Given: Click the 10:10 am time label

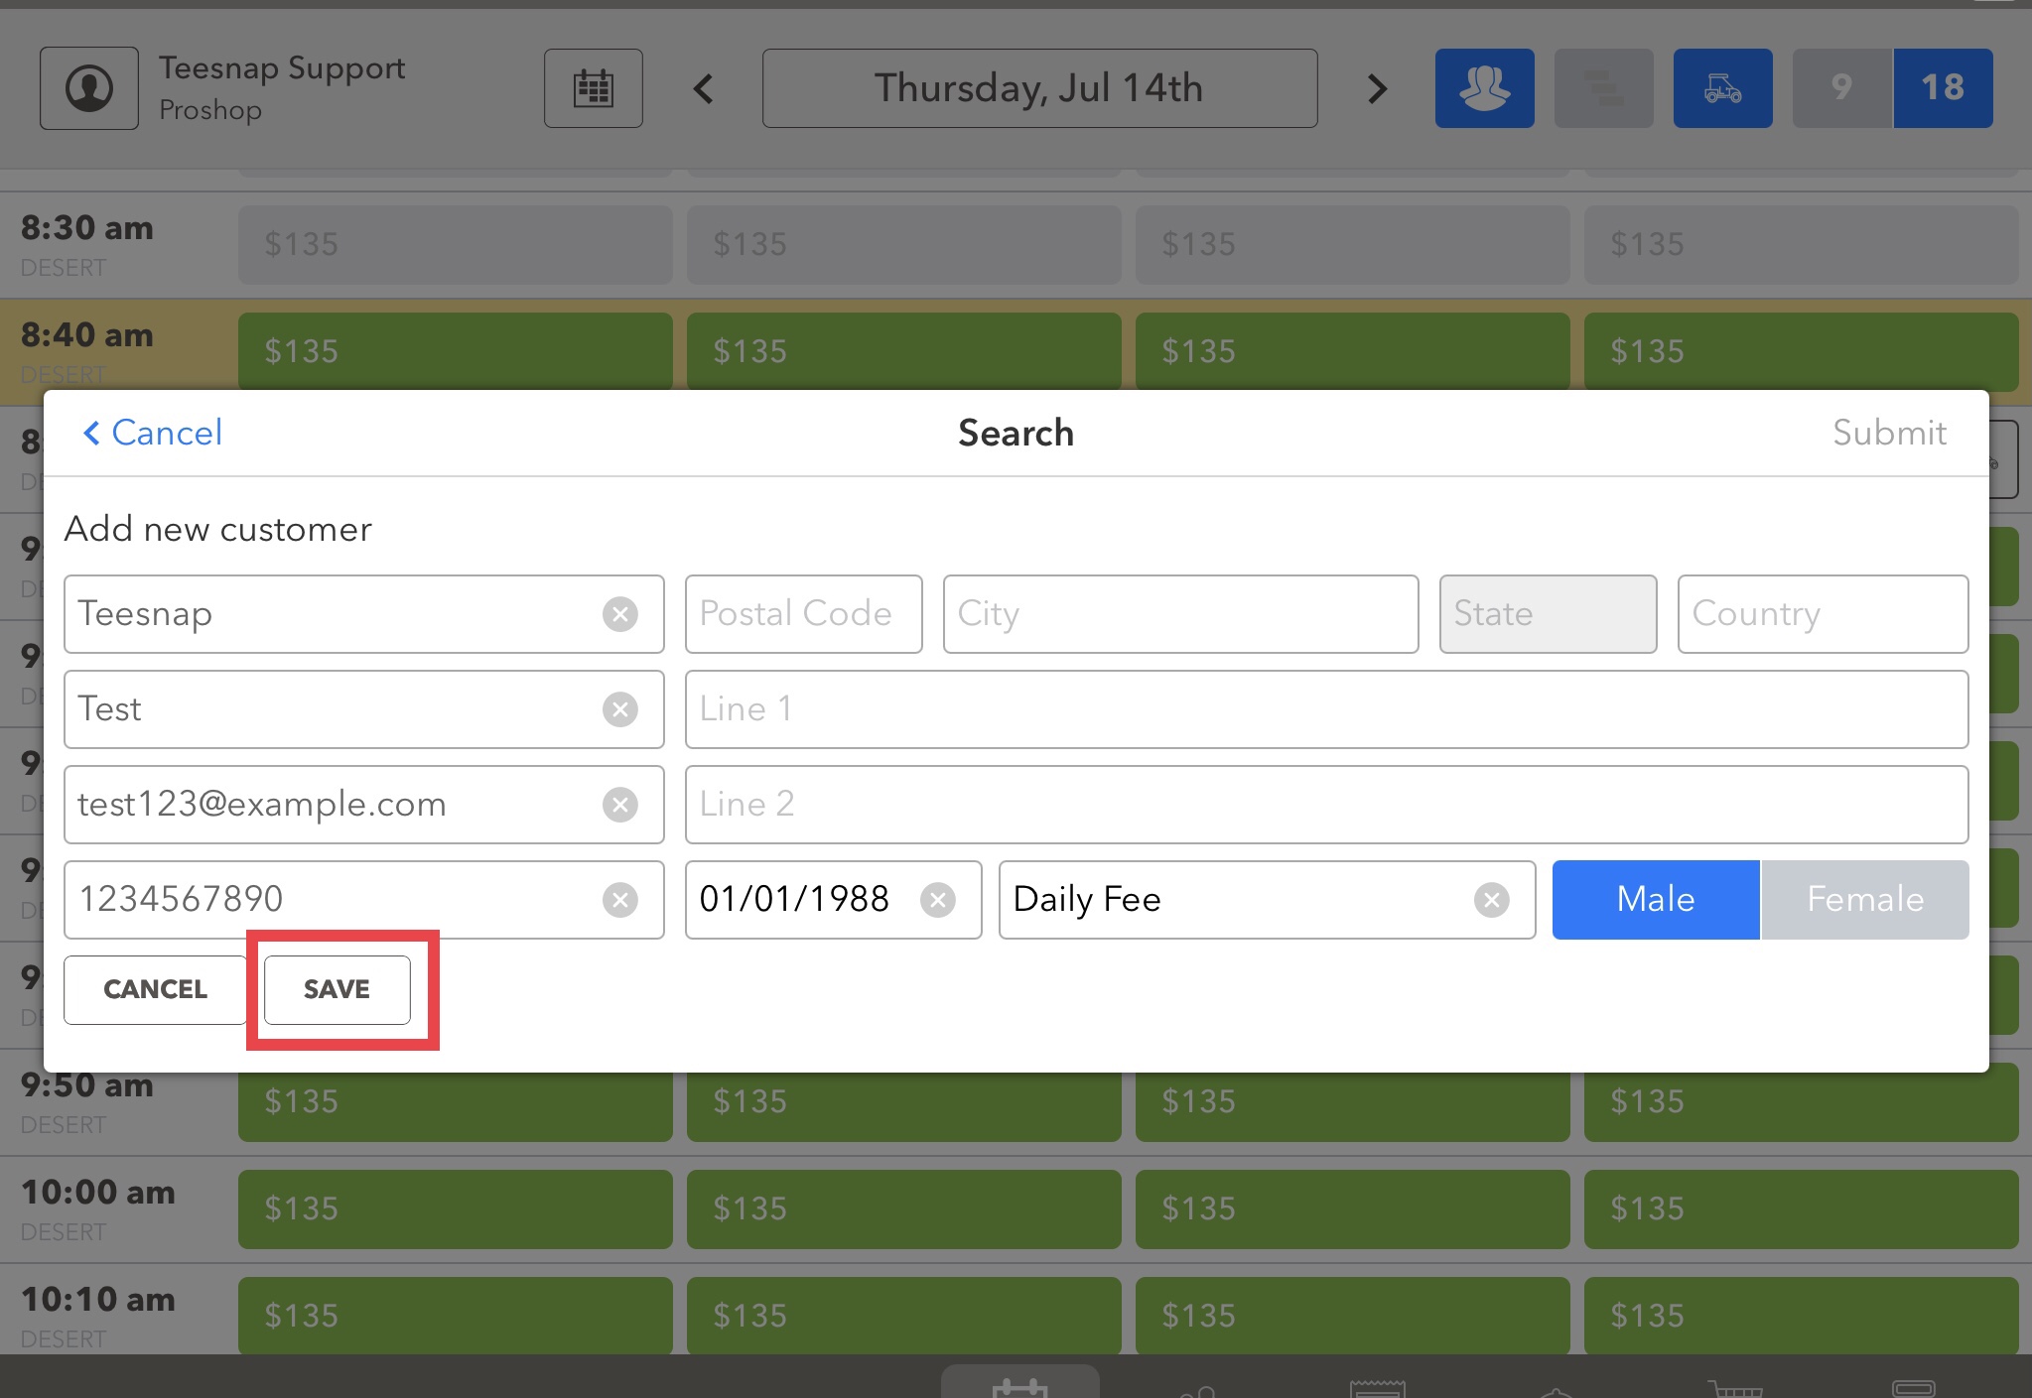Looking at the screenshot, I should coord(98,1300).
